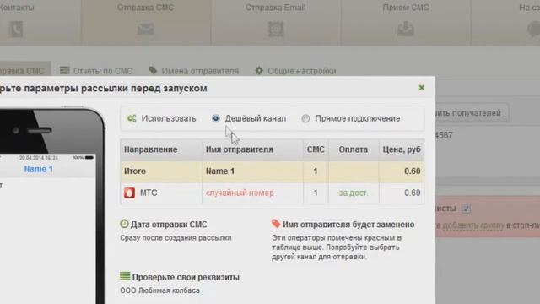Image resolution: width=540 pixels, height=304 pixels.
Task: Toggle the checkbox in the red area behind the dialog
Action: coord(467,209)
